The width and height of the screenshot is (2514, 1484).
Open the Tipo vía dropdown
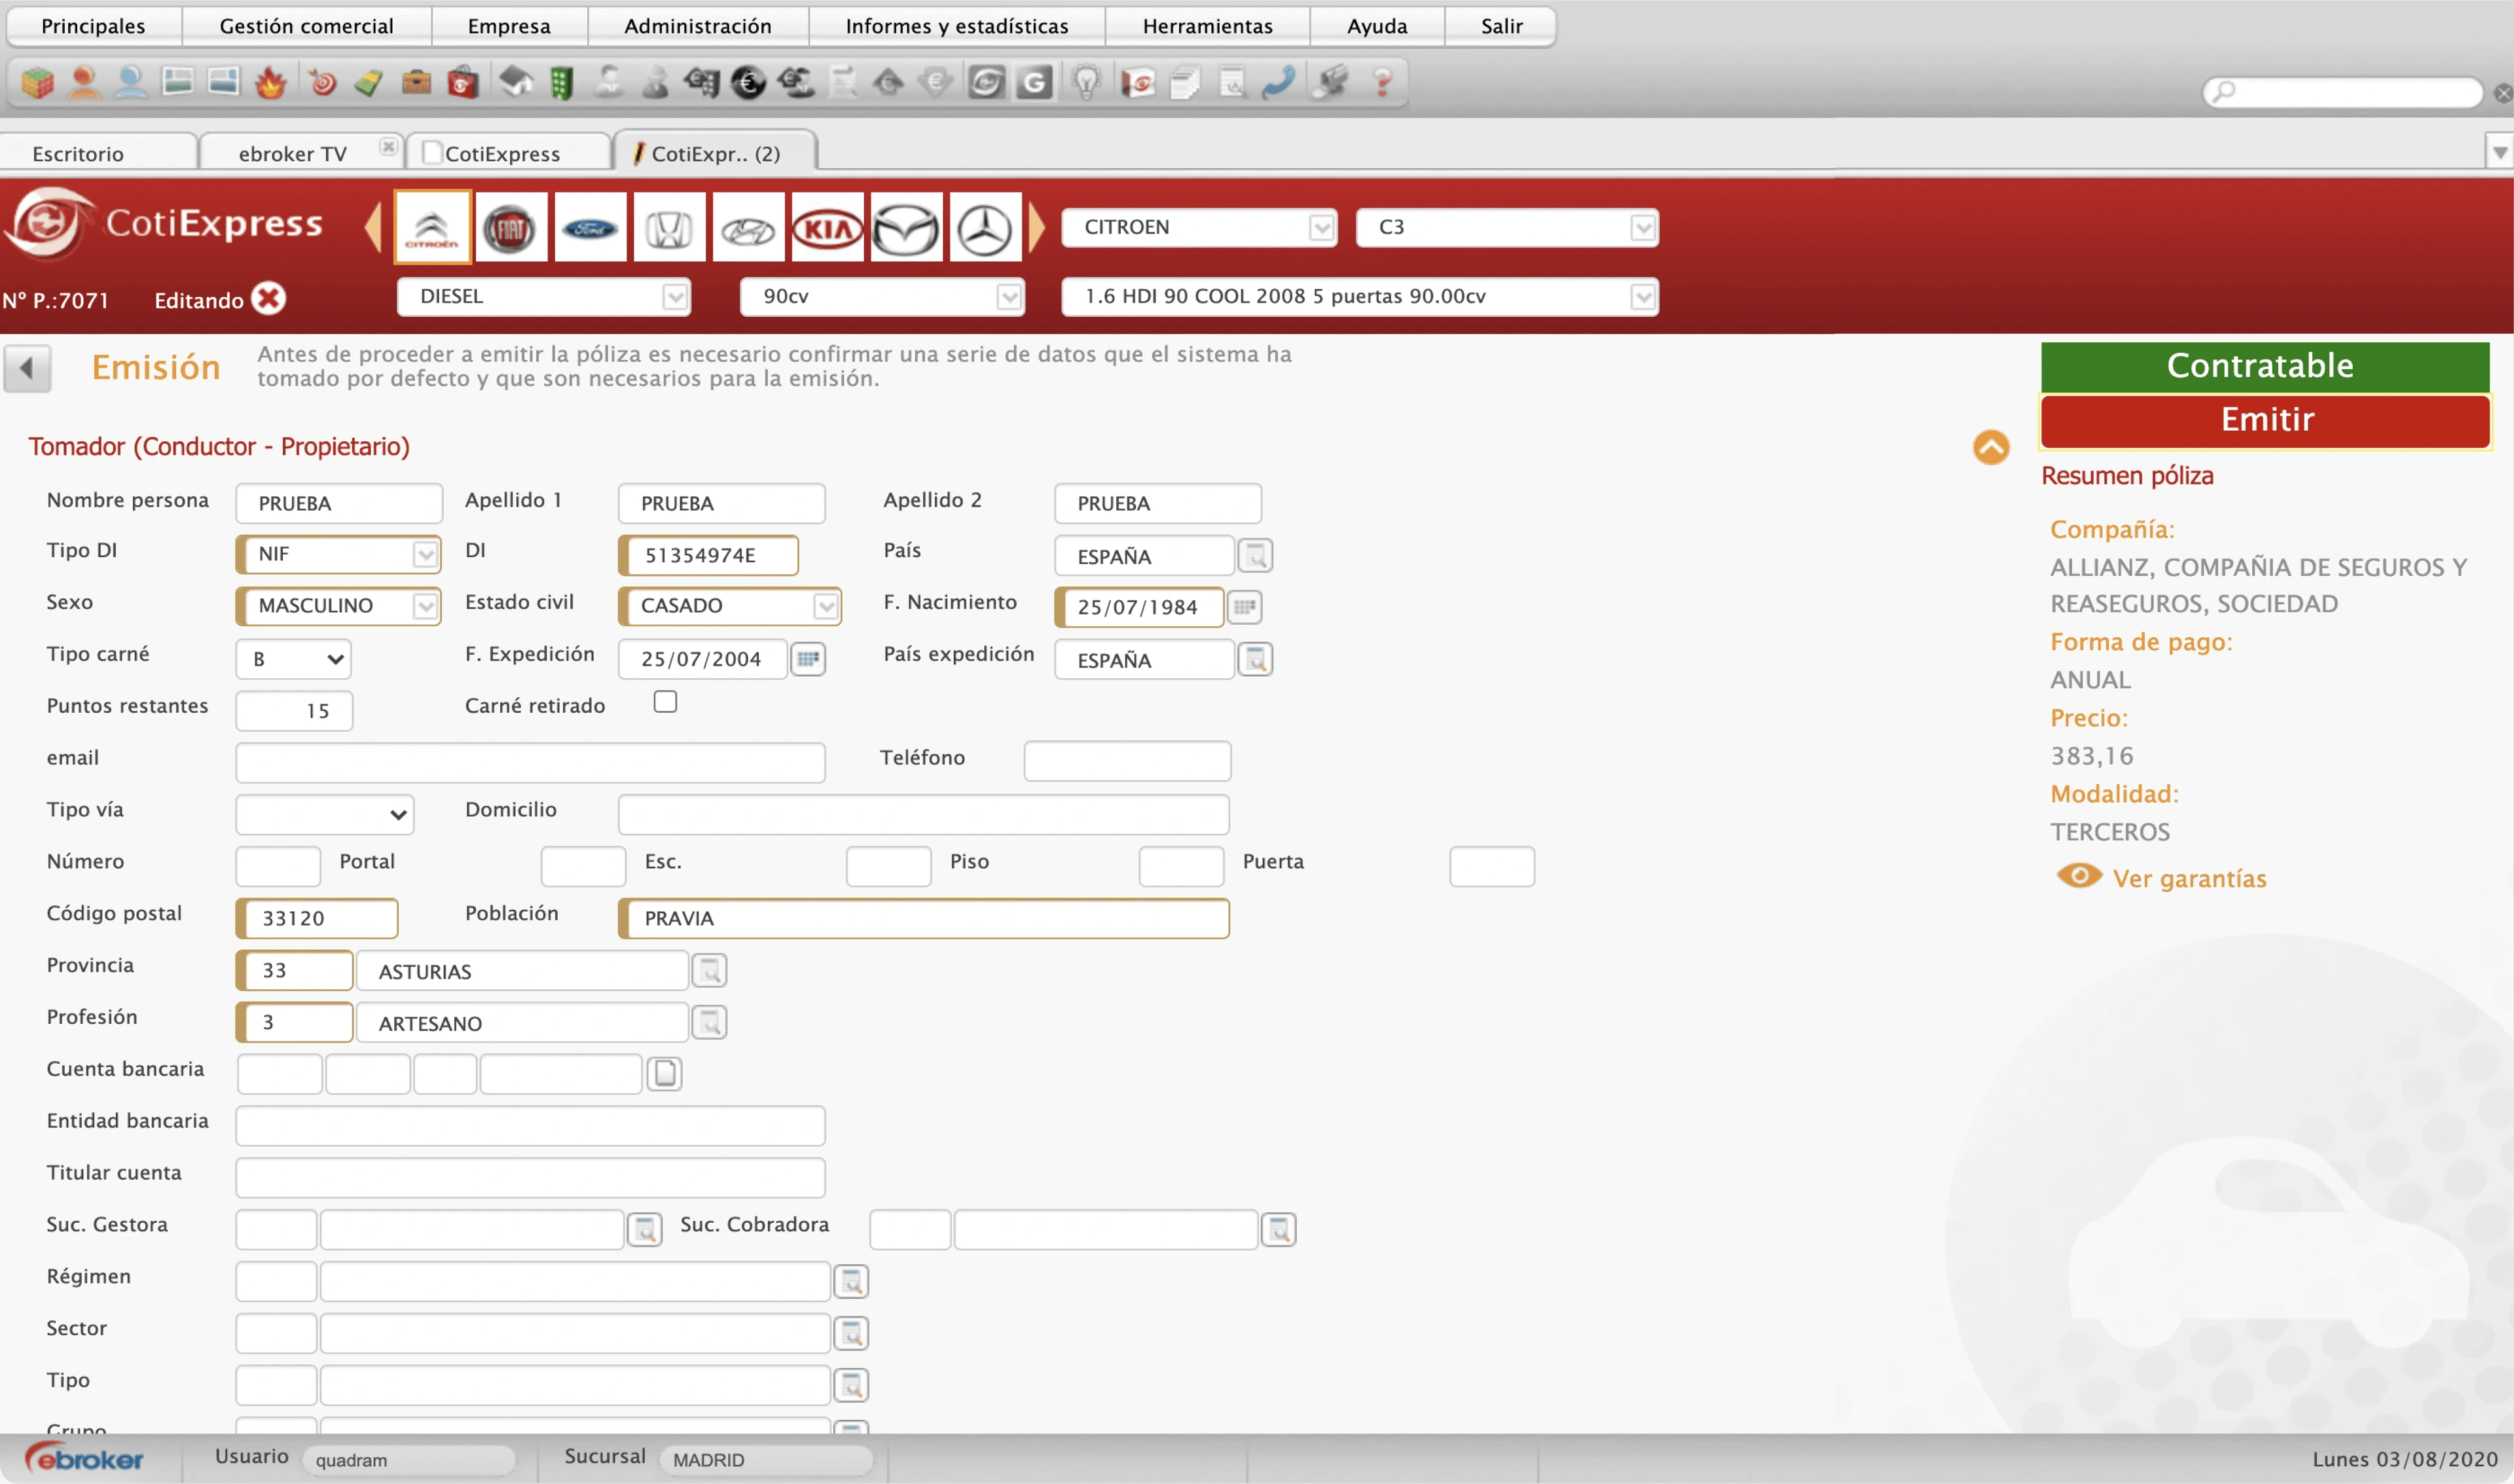pyautogui.click(x=324, y=814)
